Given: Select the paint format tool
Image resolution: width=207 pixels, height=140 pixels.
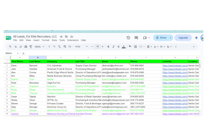Looking at the screenshot, I should pos(31,47).
